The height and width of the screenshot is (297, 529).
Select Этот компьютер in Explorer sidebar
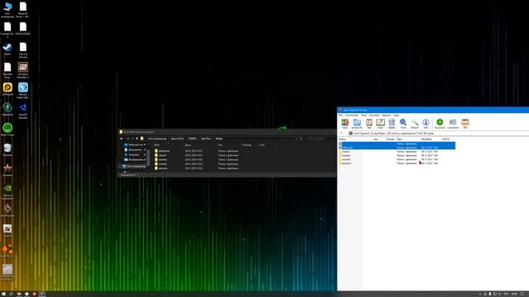[x=134, y=167]
